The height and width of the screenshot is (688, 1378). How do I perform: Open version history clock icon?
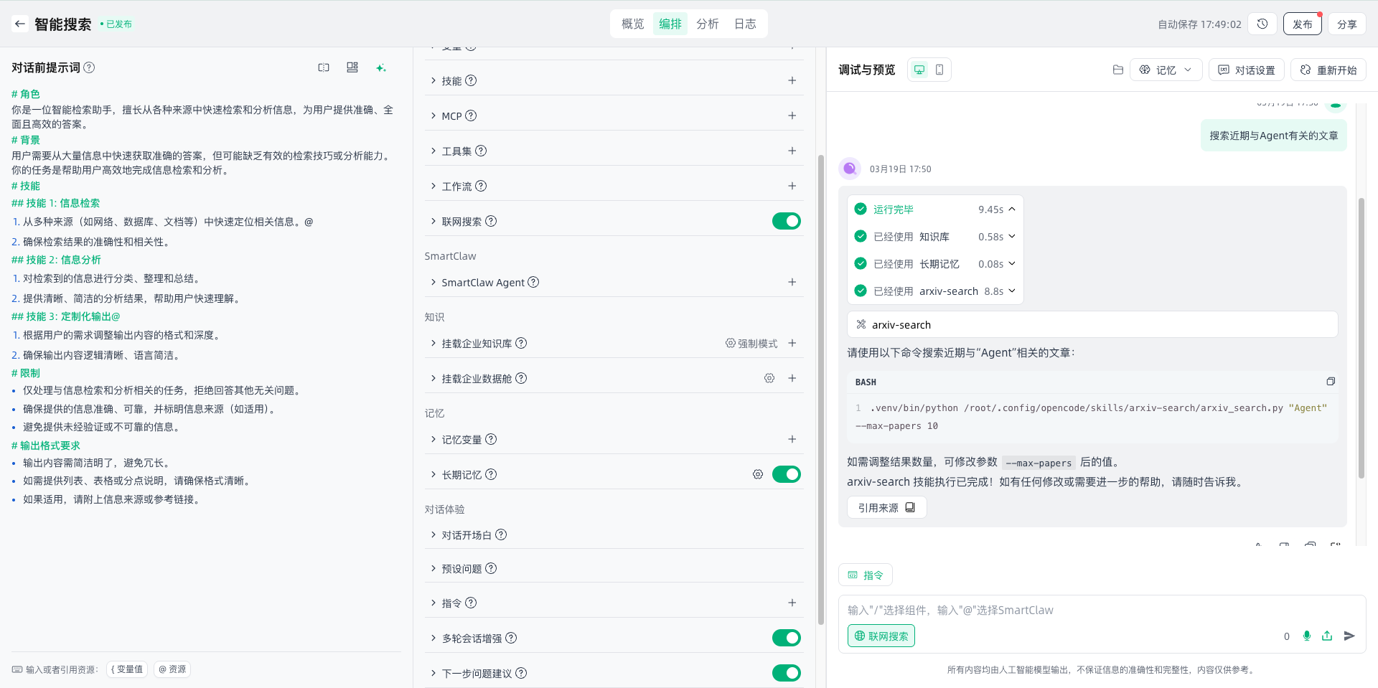[x=1262, y=24]
